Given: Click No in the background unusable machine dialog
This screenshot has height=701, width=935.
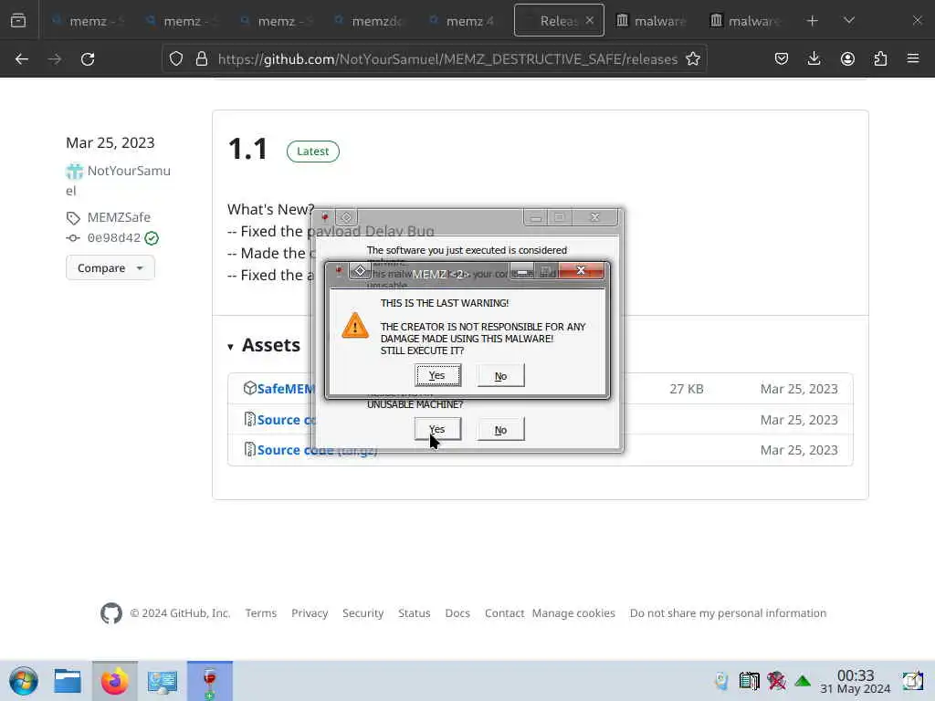Looking at the screenshot, I should coord(501,429).
